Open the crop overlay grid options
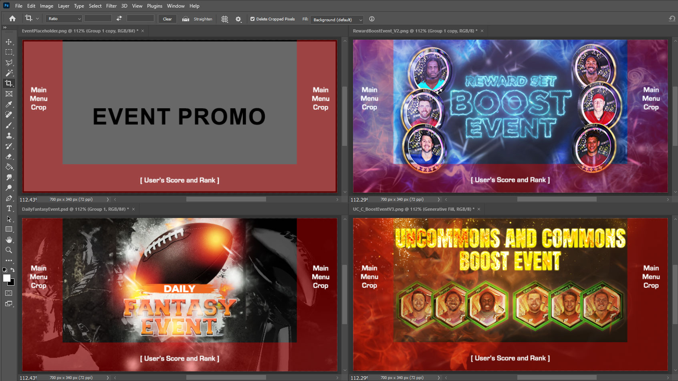 224,19
